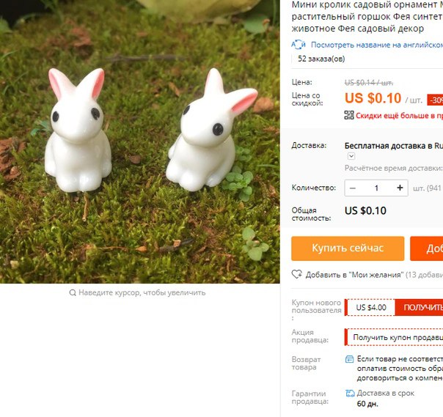Click the 52 заказа(ов) orders tab
443x417 pixels.
coord(321,59)
